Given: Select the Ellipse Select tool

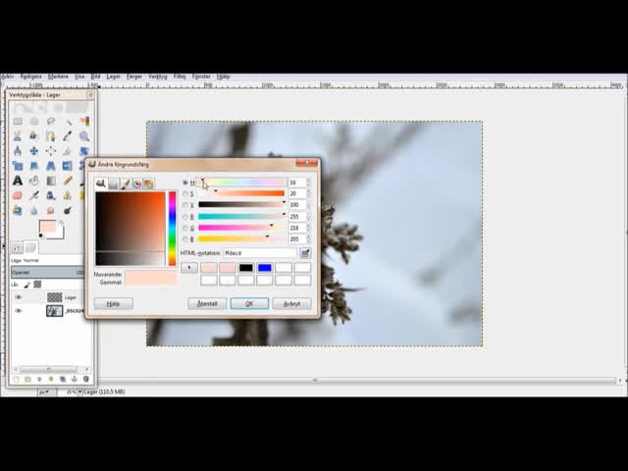Looking at the screenshot, I should (34, 122).
